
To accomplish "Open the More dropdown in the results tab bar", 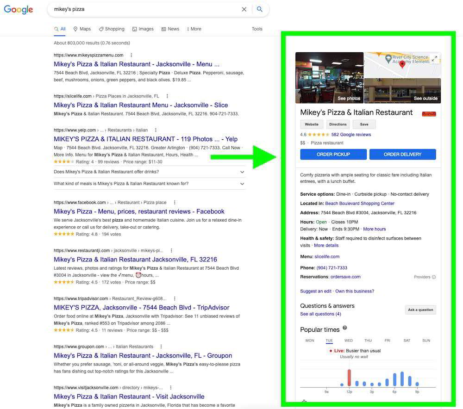I will 194,29.
